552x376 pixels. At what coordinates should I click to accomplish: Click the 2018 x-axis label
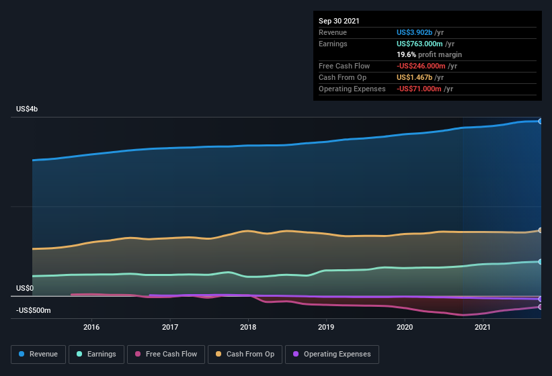coord(248,327)
